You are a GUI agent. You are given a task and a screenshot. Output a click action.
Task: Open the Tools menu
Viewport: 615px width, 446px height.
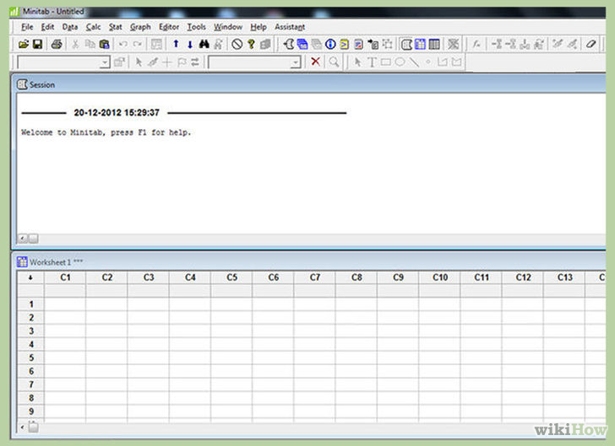tap(196, 27)
